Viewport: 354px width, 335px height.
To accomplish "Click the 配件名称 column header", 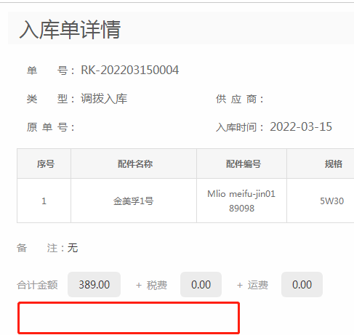I will click(x=135, y=164).
